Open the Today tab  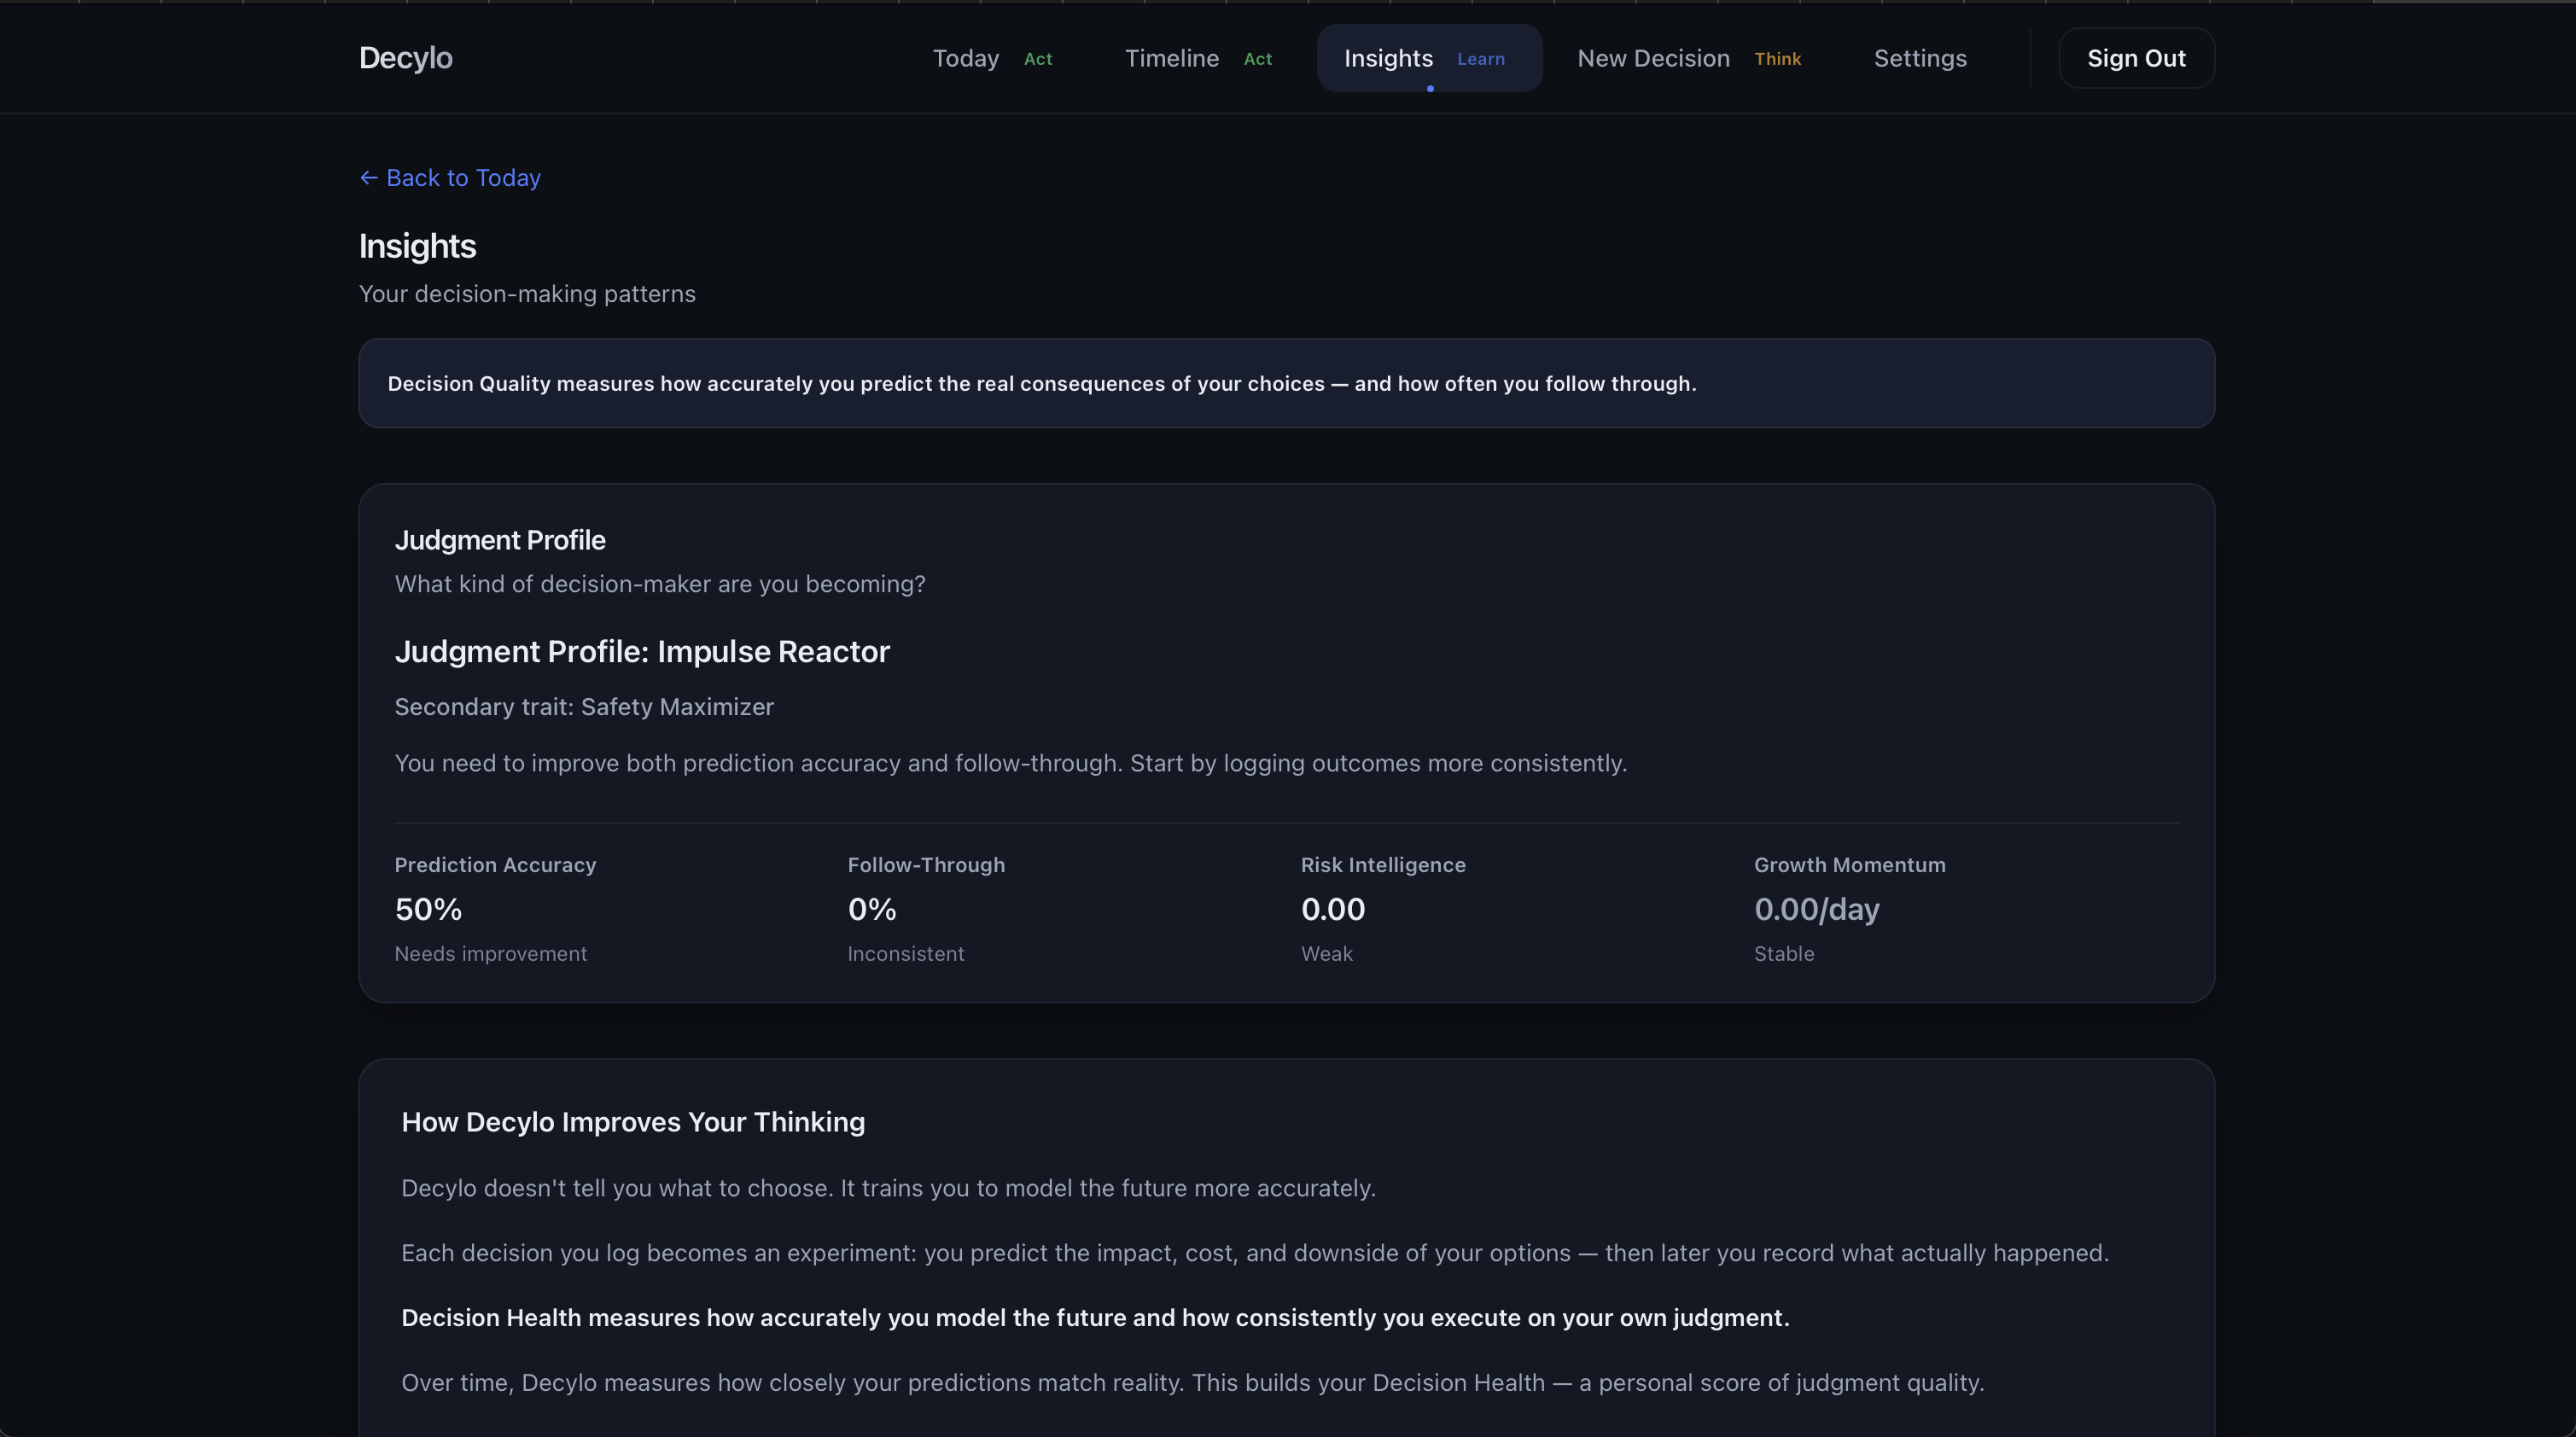pos(992,58)
